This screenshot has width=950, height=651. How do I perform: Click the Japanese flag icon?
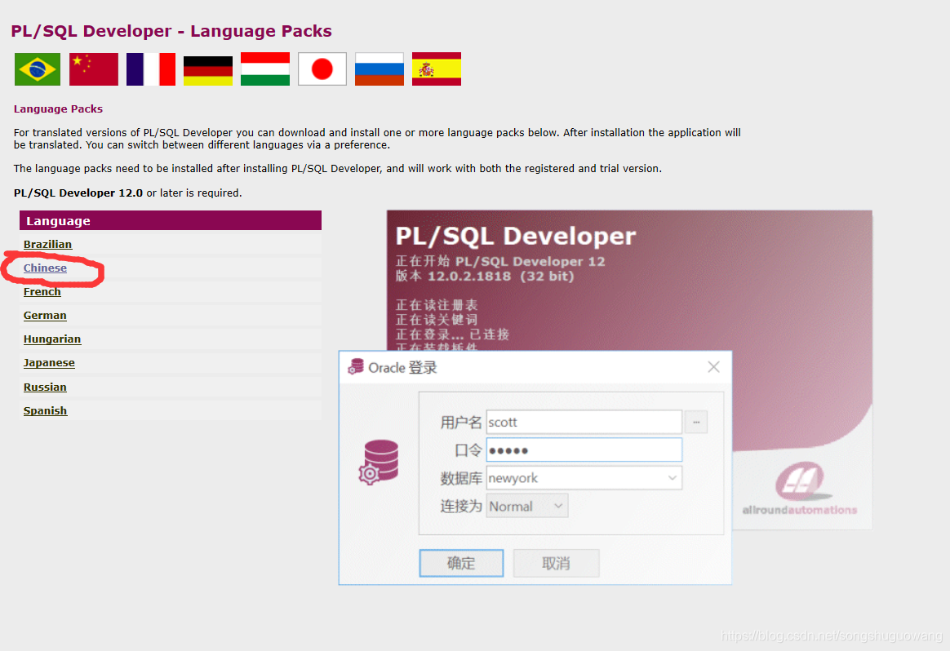tap(322, 69)
